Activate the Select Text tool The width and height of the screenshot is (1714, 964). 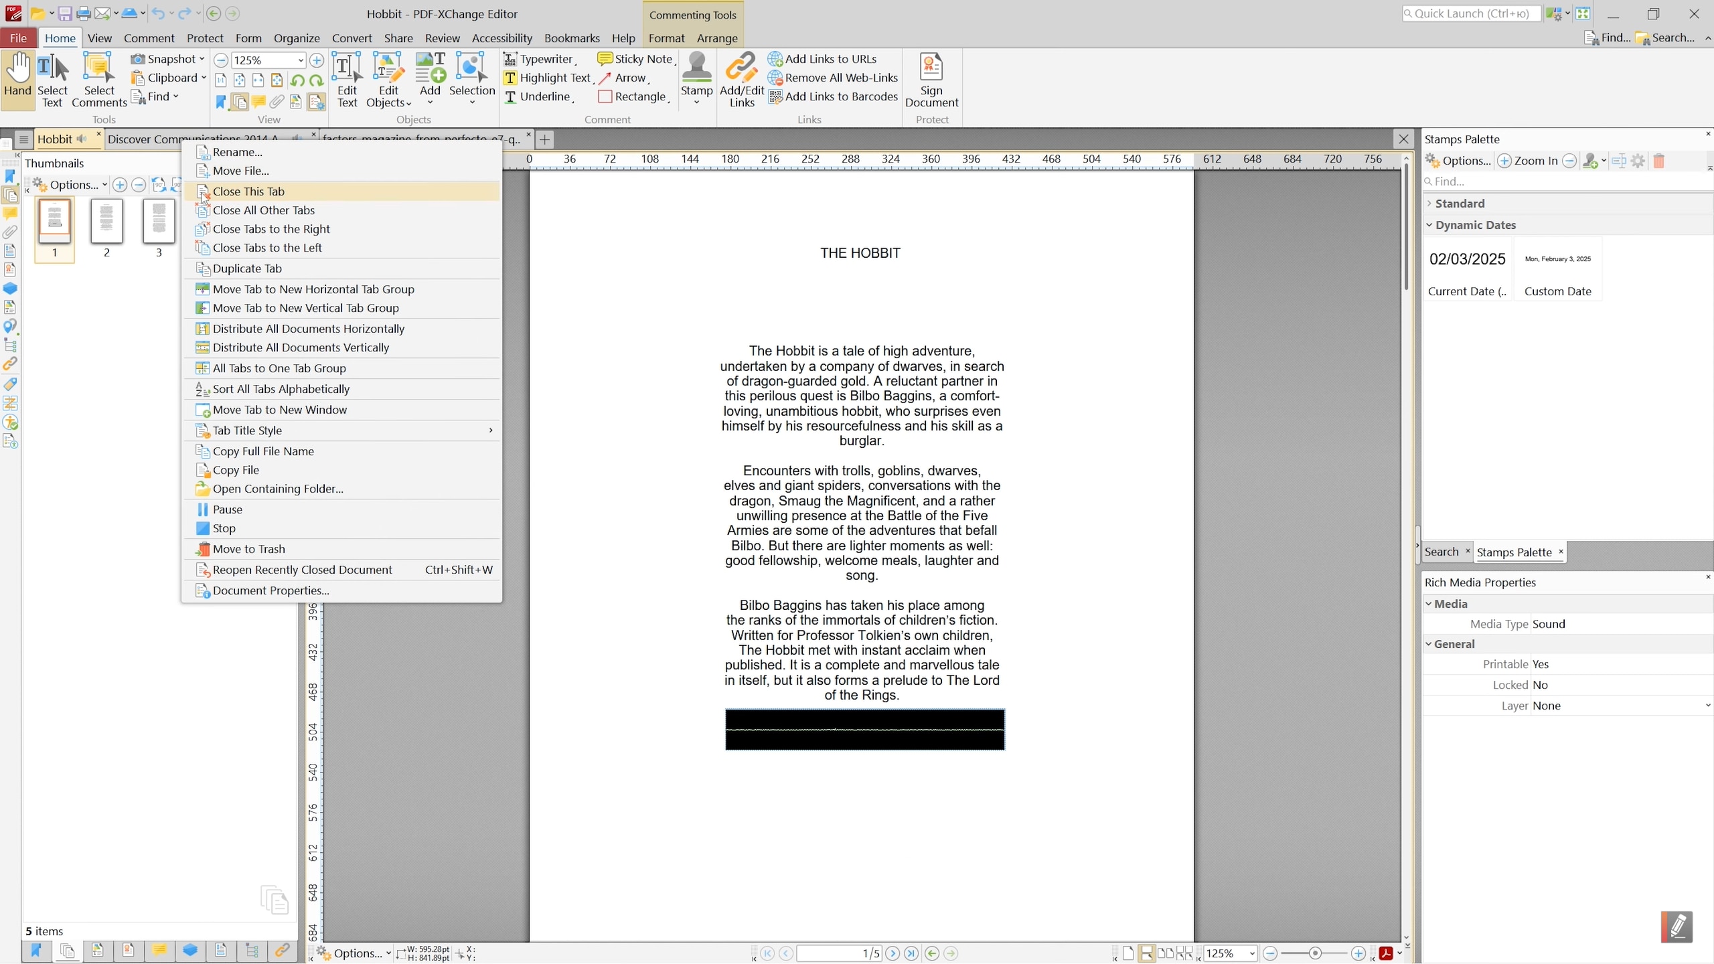(x=52, y=77)
